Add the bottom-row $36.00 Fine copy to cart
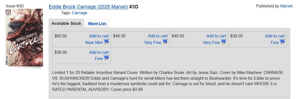This screenshot has height=99, width=296. click(x=99, y=52)
